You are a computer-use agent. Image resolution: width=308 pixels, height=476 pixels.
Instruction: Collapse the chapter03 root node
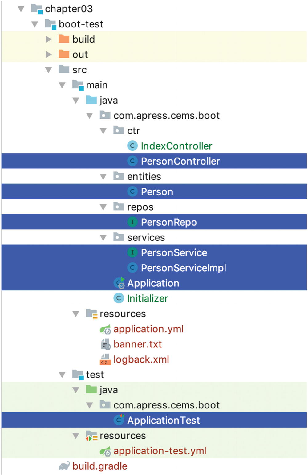pos(21,9)
